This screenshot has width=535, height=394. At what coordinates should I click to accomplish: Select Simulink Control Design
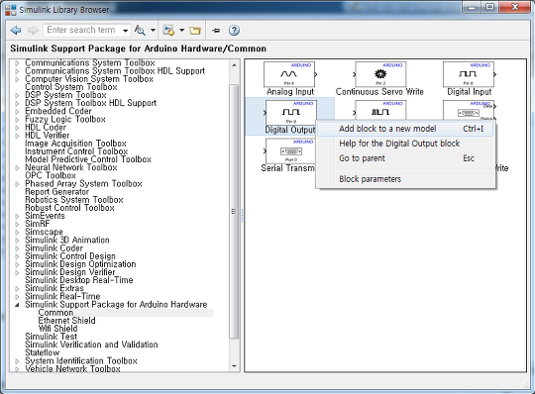coord(70,256)
